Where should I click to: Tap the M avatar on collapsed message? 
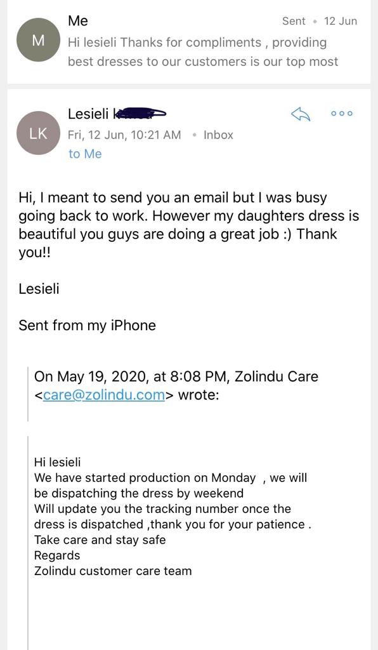point(38,40)
